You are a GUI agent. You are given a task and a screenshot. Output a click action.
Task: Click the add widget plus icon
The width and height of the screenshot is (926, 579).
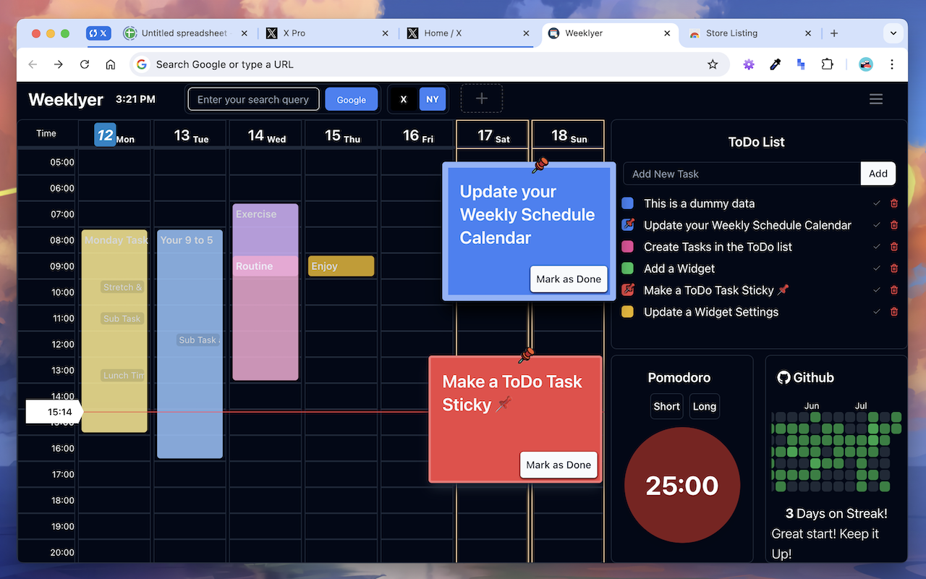pyautogui.click(x=481, y=98)
